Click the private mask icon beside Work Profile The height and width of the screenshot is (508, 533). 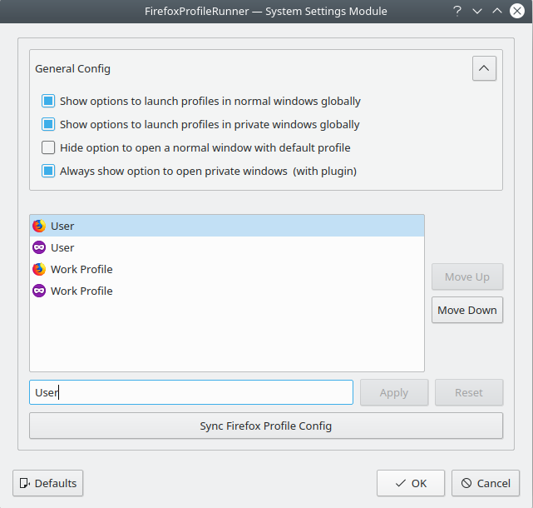coord(39,291)
